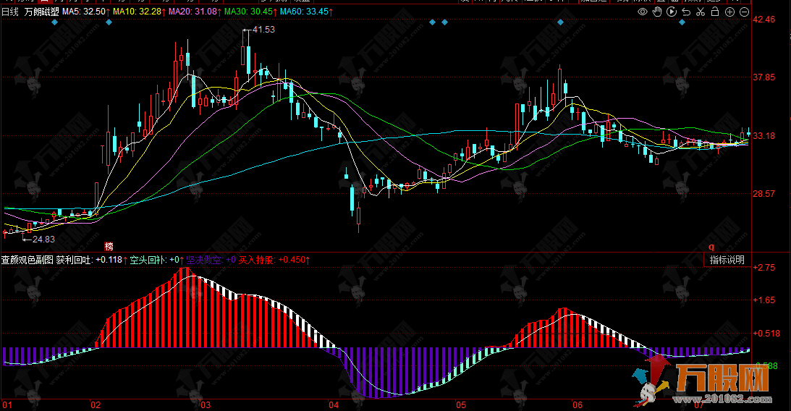This screenshot has height=411, width=791.
Task: Click the 01 month label on date axis
Action: pos(7,405)
